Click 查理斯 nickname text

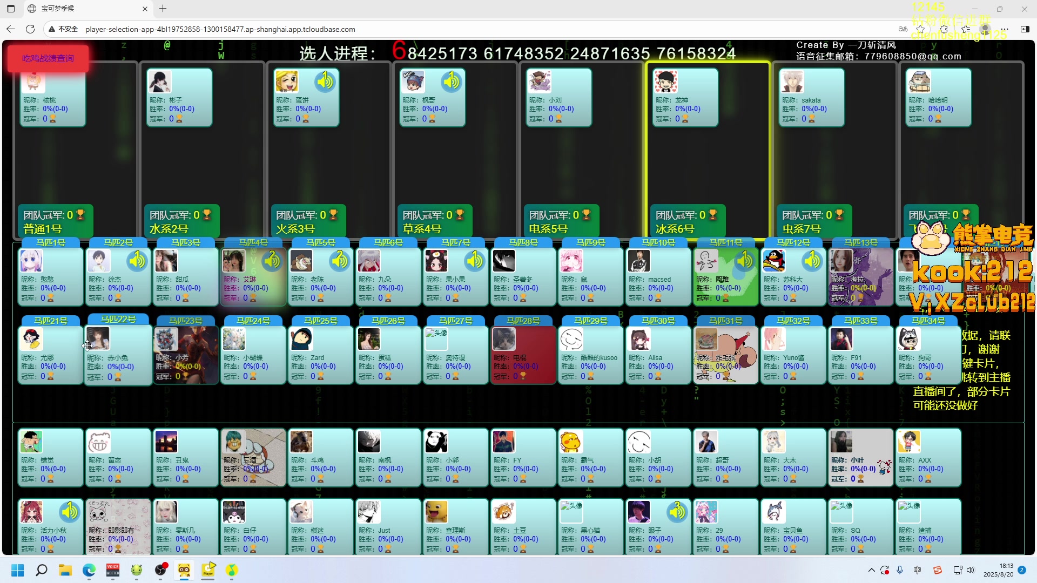click(x=455, y=531)
